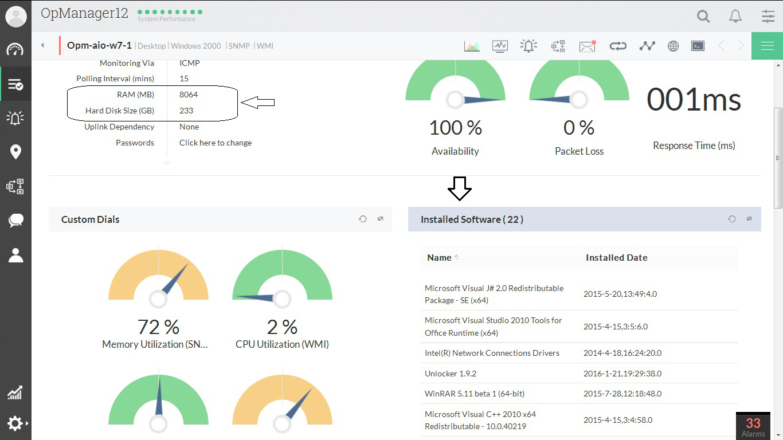
Task: Click the graph report icon in device toolbar
Action: coord(472,46)
